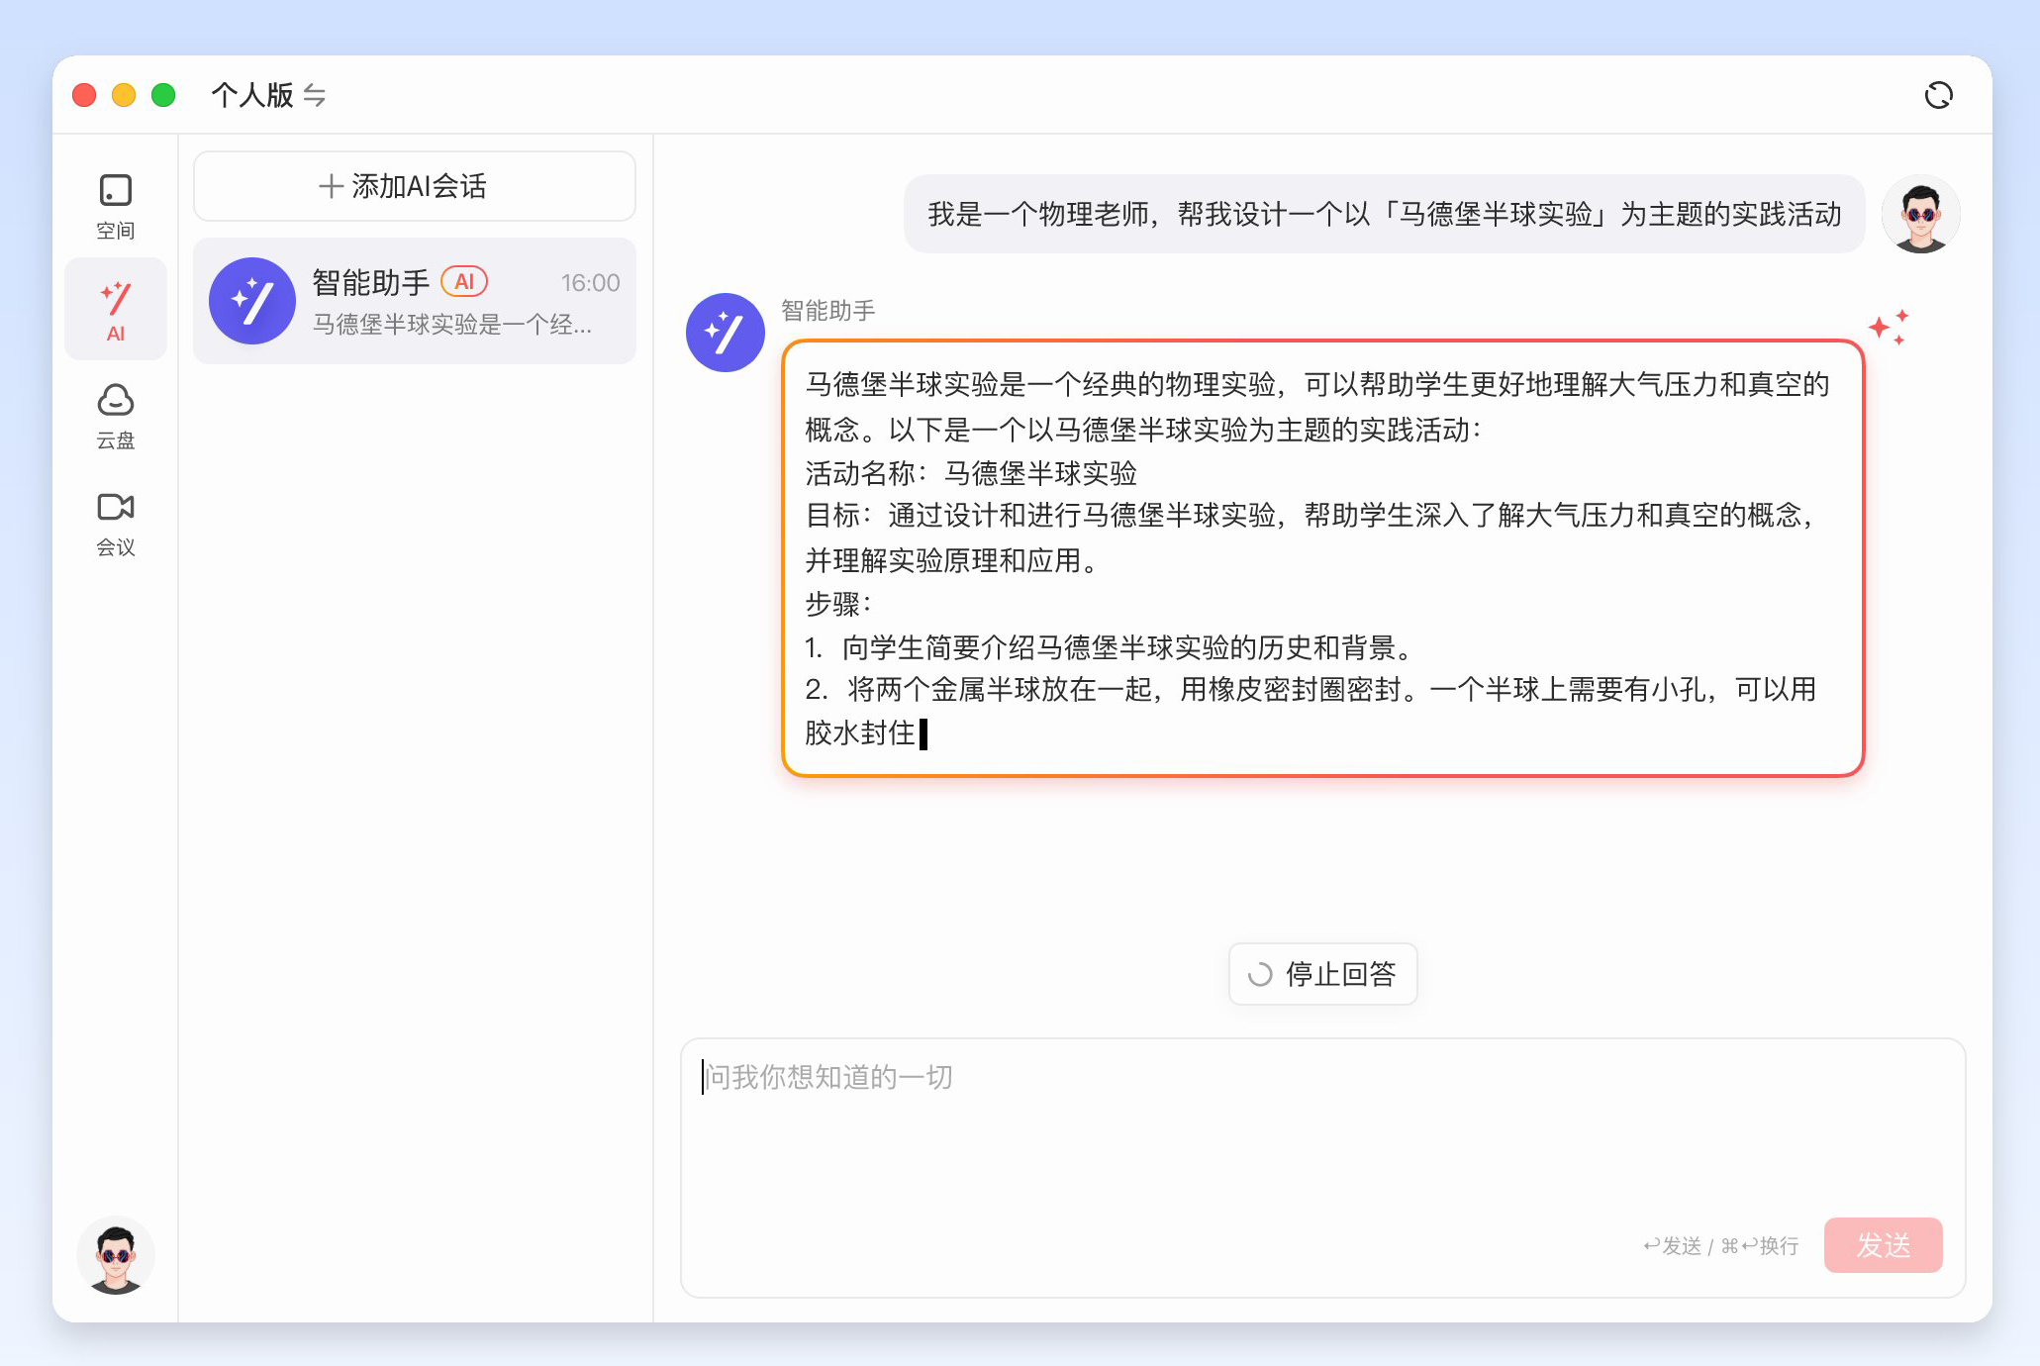The width and height of the screenshot is (2040, 1366).
Task: Open the 个人版 edition label
Action: click(251, 95)
